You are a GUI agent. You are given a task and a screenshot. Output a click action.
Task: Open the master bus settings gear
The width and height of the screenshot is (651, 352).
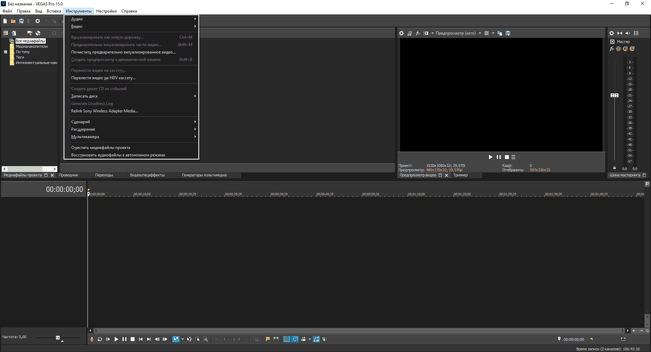(612, 33)
